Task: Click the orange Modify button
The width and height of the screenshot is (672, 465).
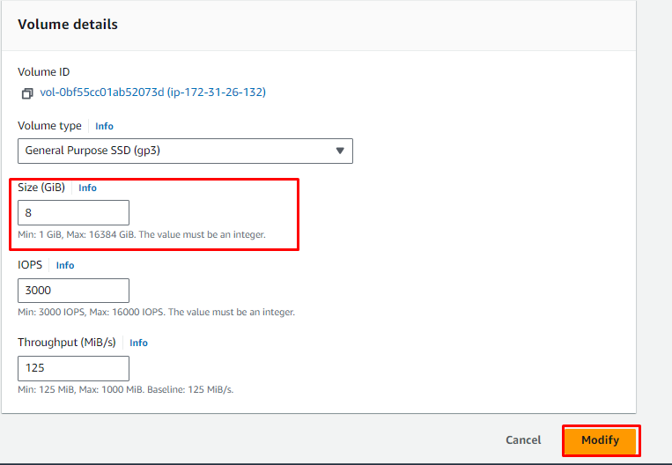Action: point(600,440)
